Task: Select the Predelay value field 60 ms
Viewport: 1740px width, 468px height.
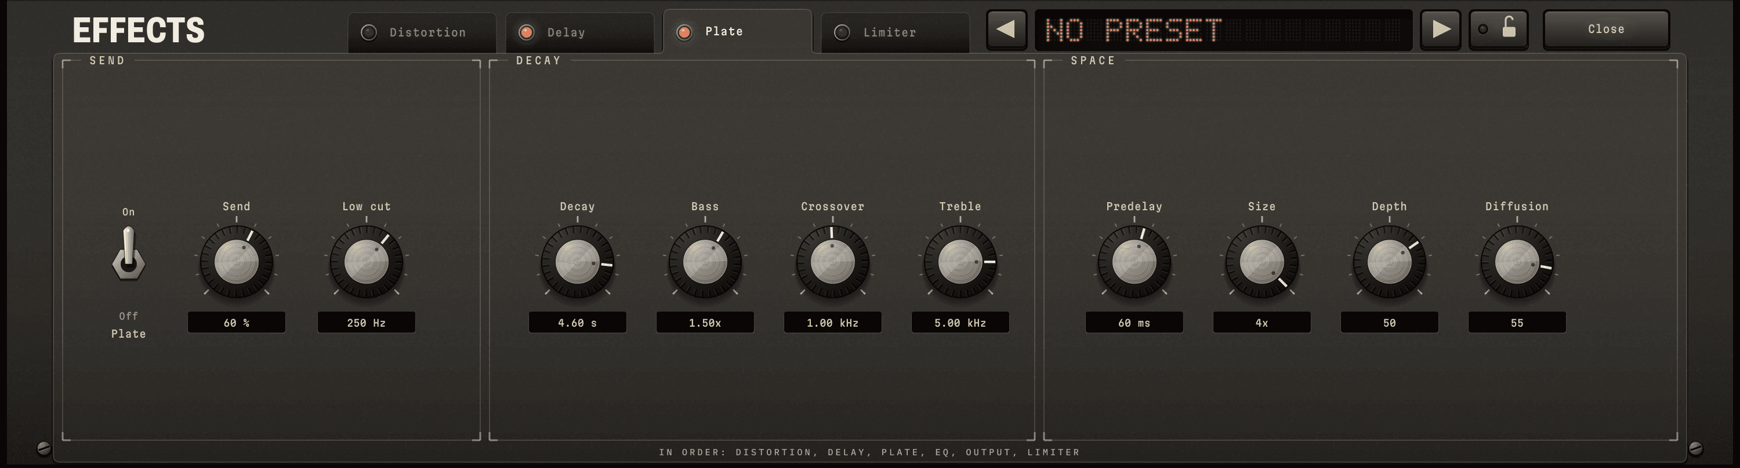Action: point(1134,323)
